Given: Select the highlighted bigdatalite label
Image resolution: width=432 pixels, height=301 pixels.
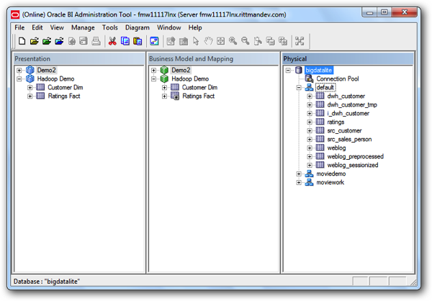Looking at the screenshot, I should click(x=319, y=70).
